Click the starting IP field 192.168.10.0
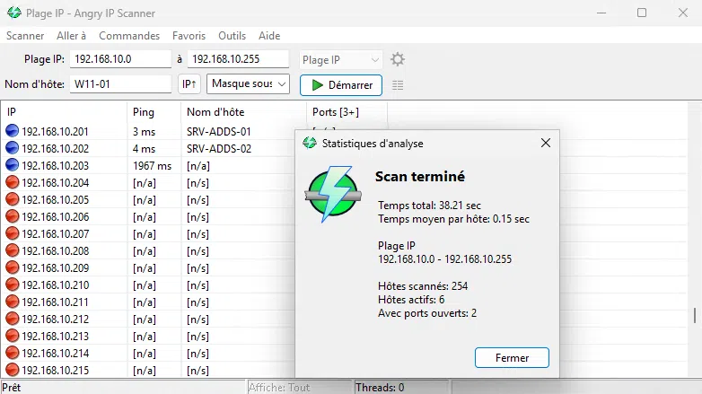The image size is (702, 394). 120,59
